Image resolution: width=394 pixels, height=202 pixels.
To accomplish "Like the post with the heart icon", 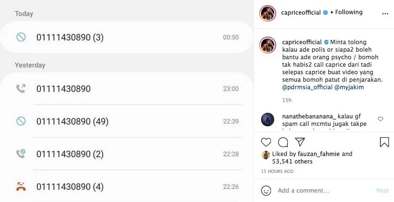I will tap(266, 142).
